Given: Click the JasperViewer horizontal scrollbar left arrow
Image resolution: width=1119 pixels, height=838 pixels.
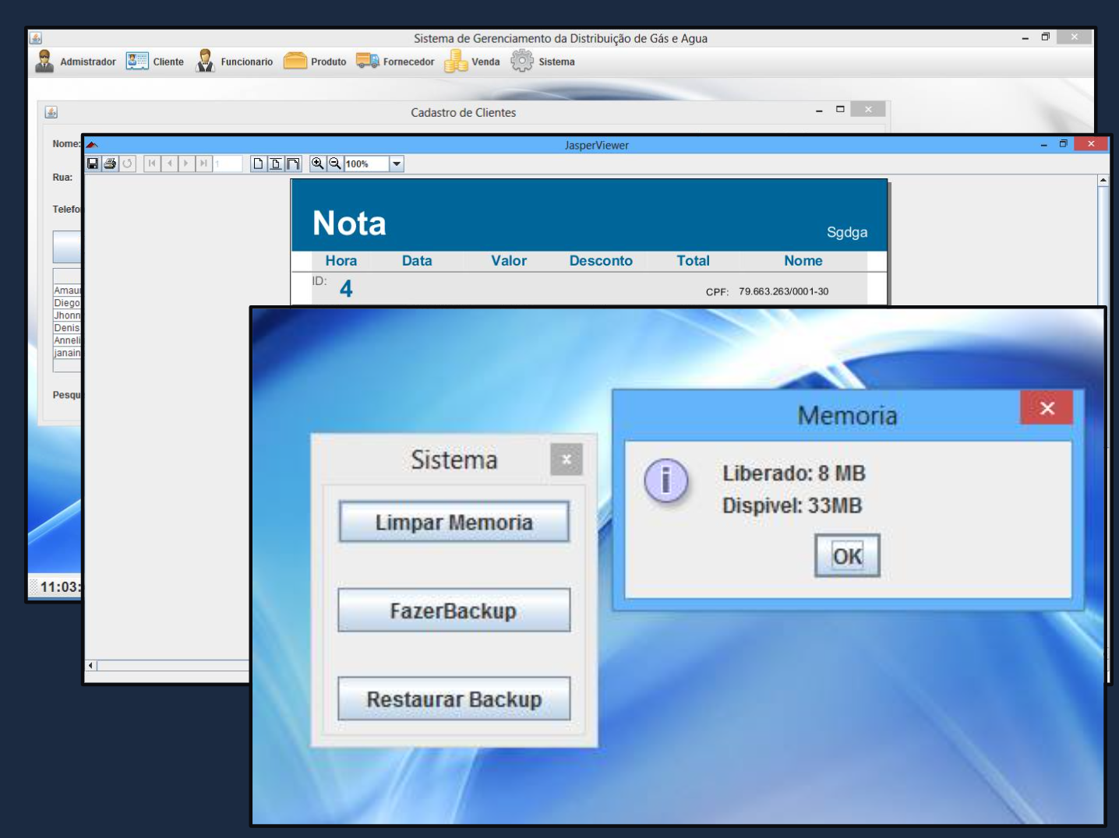Looking at the screenshot, I should 91,665.
